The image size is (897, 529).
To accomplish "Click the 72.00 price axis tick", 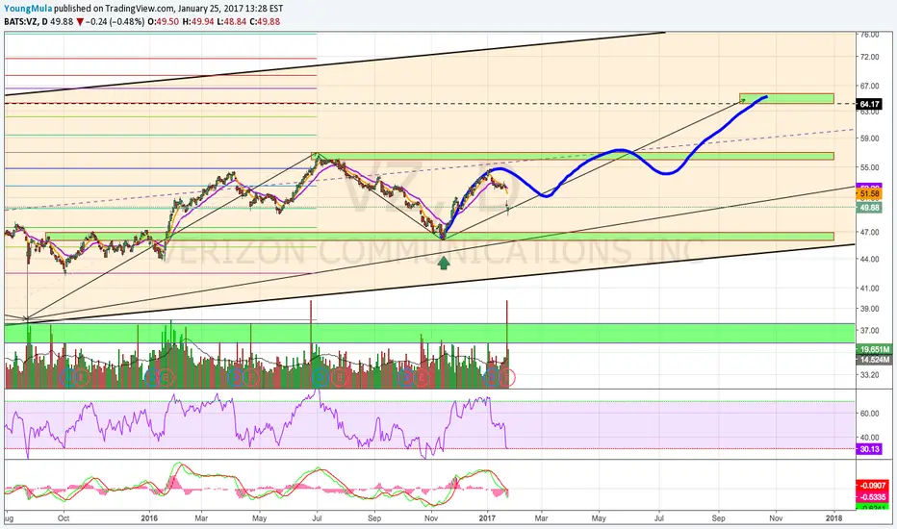I will point(869,57).
